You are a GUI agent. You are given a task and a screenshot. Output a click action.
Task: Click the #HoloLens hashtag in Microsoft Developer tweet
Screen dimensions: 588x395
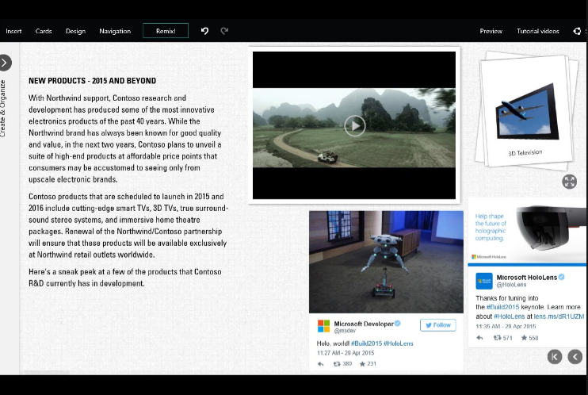(399, 343)
